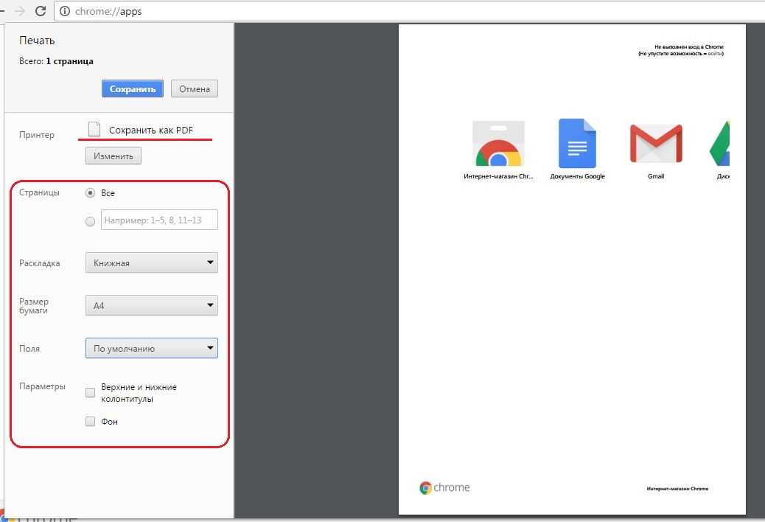Click the Отмена button
The height and width of the screenshot is (522, 765).
(x=194, y=88)
